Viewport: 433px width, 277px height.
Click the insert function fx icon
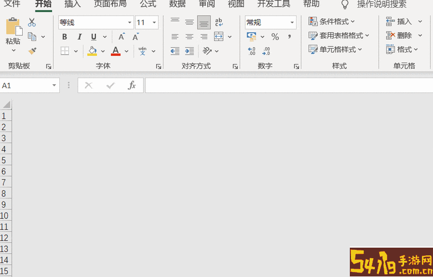pos(132,85)
